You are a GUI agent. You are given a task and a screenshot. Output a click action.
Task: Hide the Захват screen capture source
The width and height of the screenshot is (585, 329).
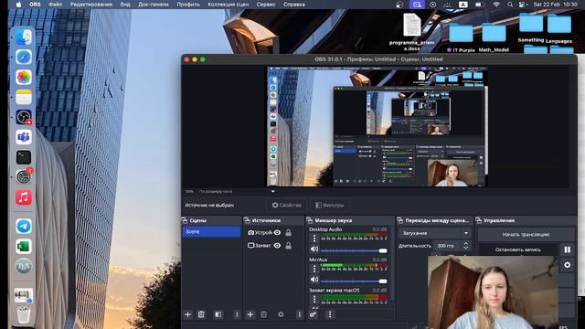(277, 246)
